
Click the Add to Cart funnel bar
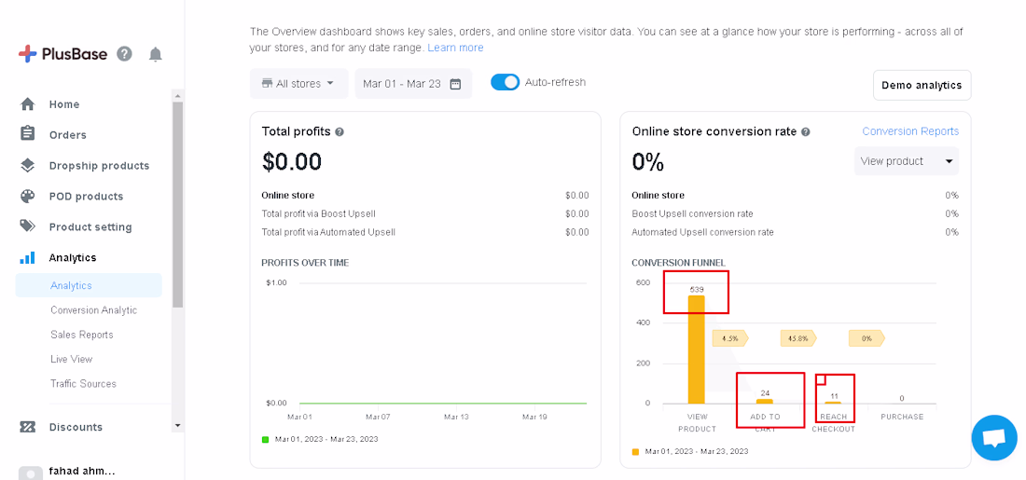[x=764, y=402]
